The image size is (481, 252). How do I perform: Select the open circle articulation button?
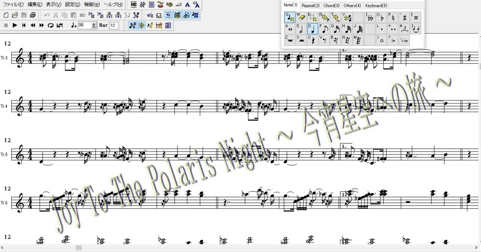[x=381, y=40]
